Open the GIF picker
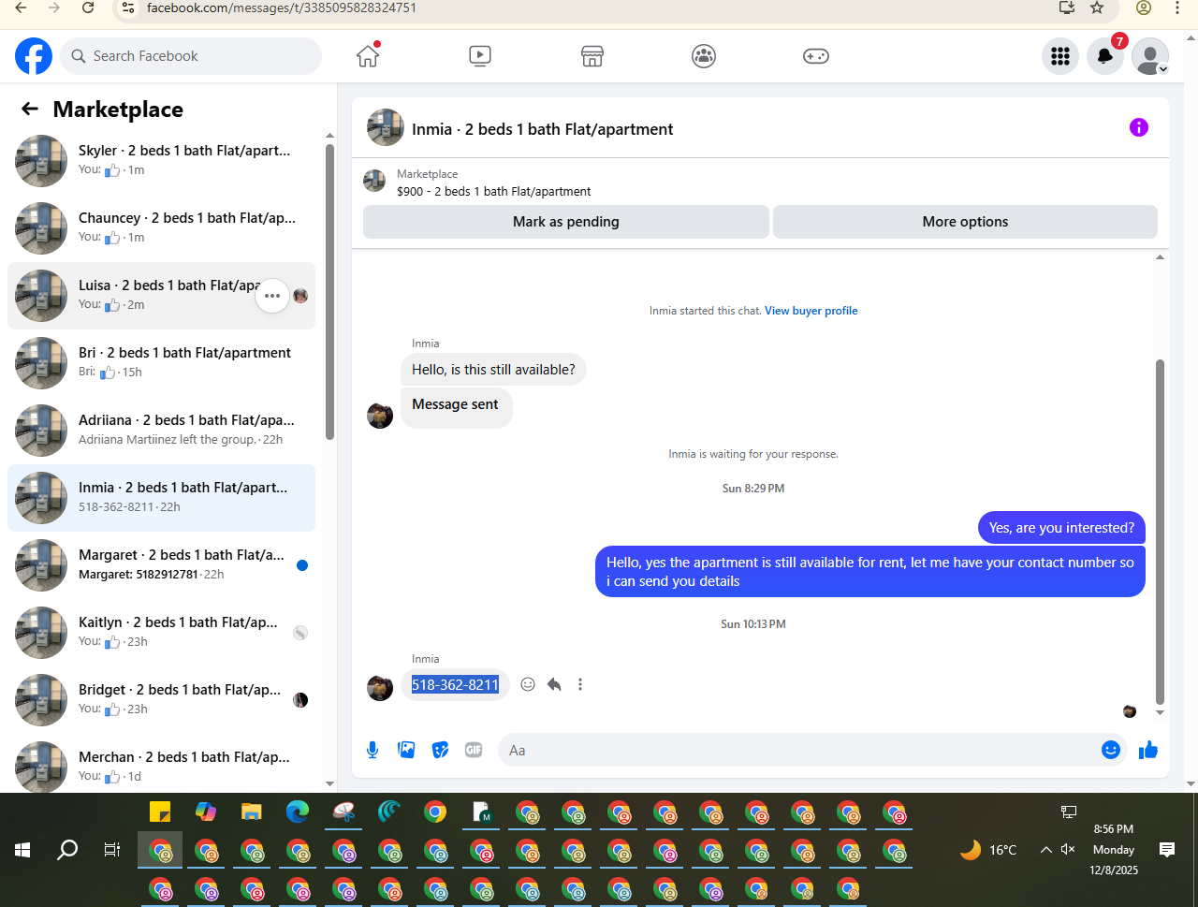The width and height of the screenshot is (1198, 907). click(x=474, y=750)
